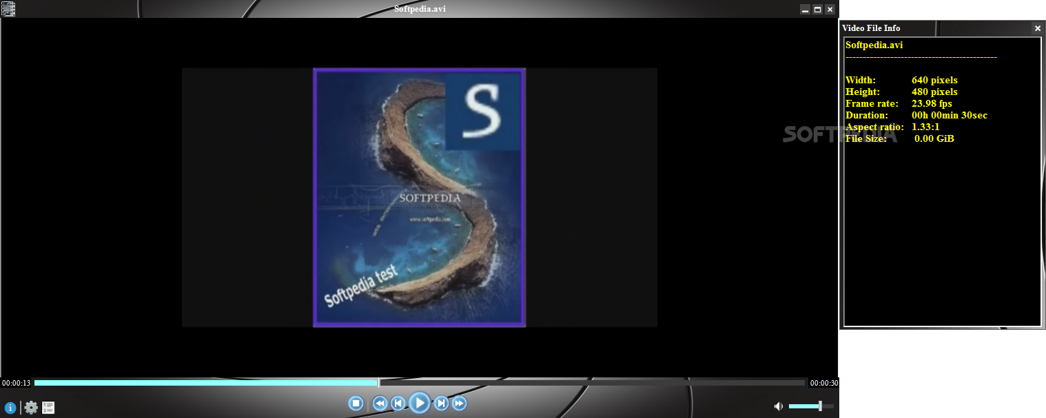This screenshot has width=1046, height=418.
Task: Click the elapsed time 00:00:13
Action: point(17,383)
